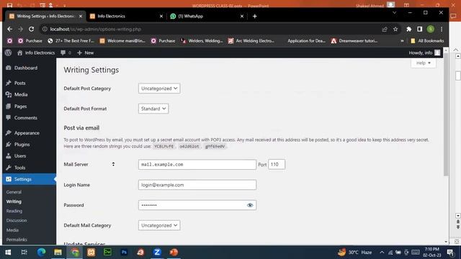The image size is (461, 259).
Task: Bookmark this page with star
Action: (395, 29)
